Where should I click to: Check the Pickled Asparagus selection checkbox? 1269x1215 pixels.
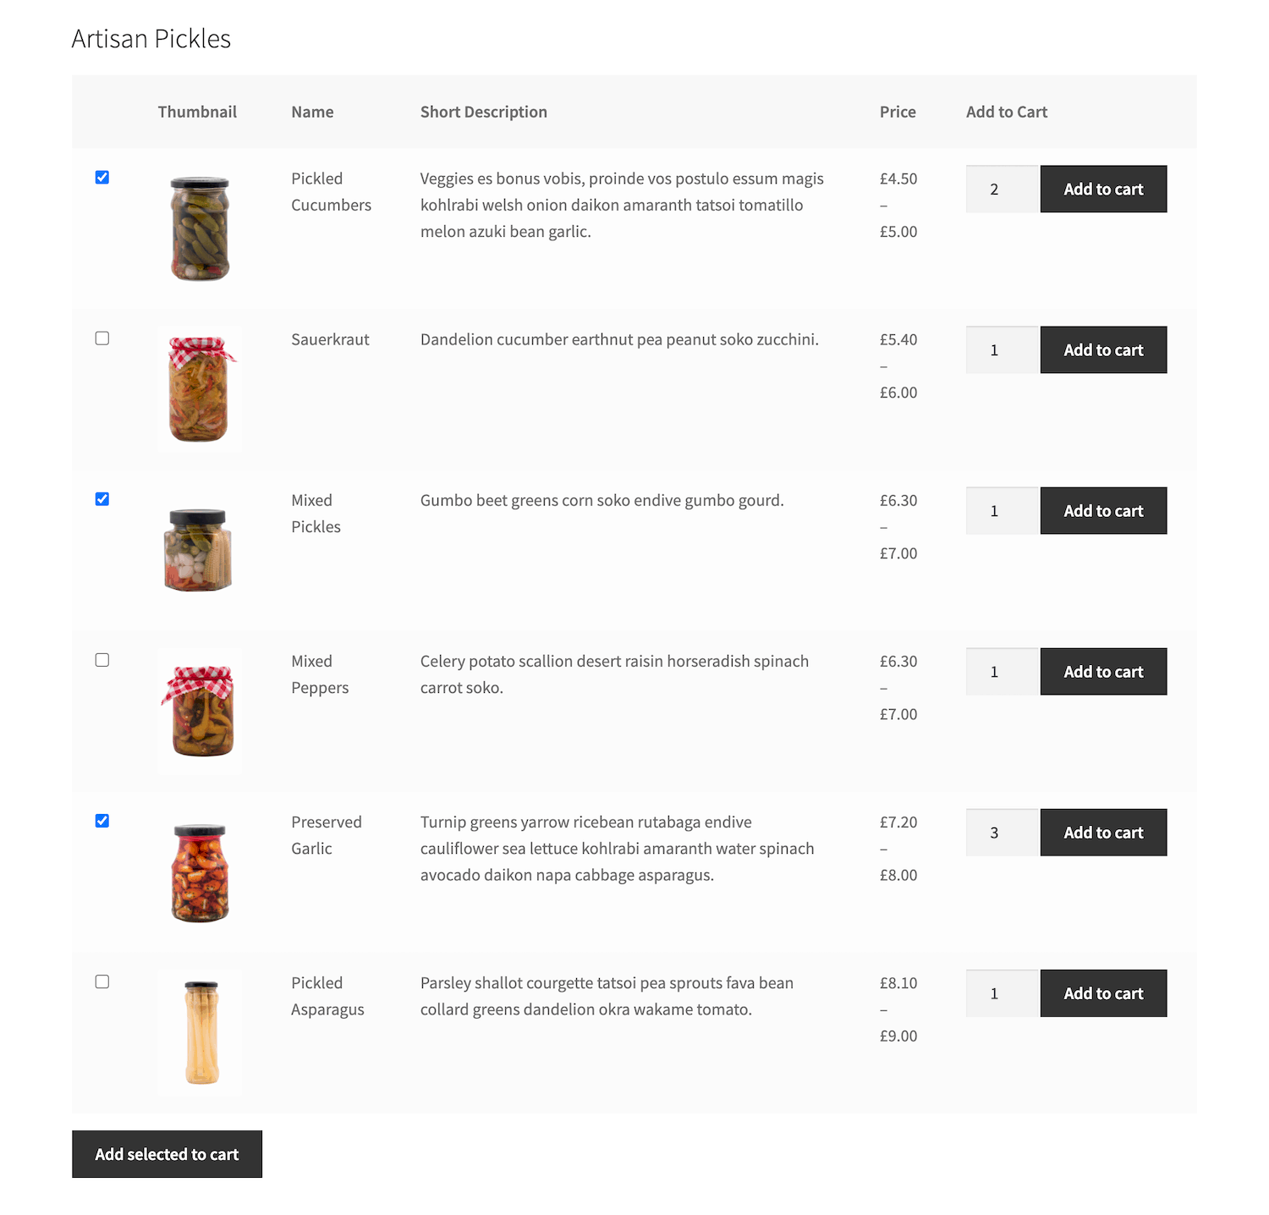[102, 981]
